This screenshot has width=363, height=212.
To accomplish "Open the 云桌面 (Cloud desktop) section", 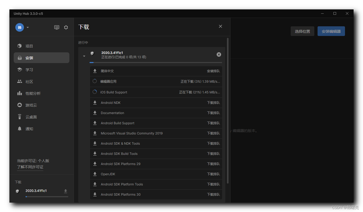I will [41, 117].
